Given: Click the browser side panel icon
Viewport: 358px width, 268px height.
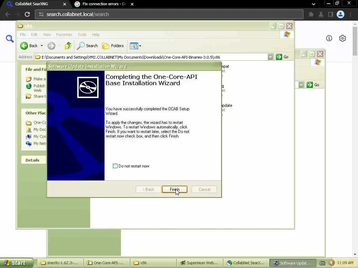Looking at the screenshot, I should click(x=330, y=14).
